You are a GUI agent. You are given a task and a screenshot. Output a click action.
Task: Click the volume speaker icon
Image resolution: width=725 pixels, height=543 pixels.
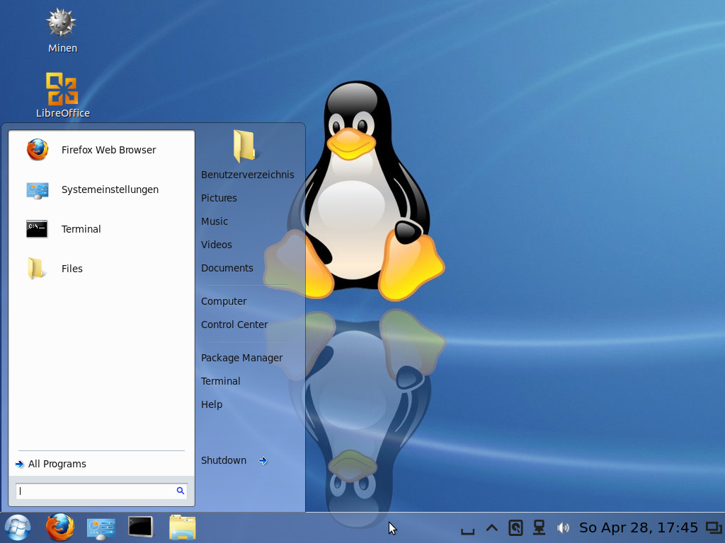563,527
